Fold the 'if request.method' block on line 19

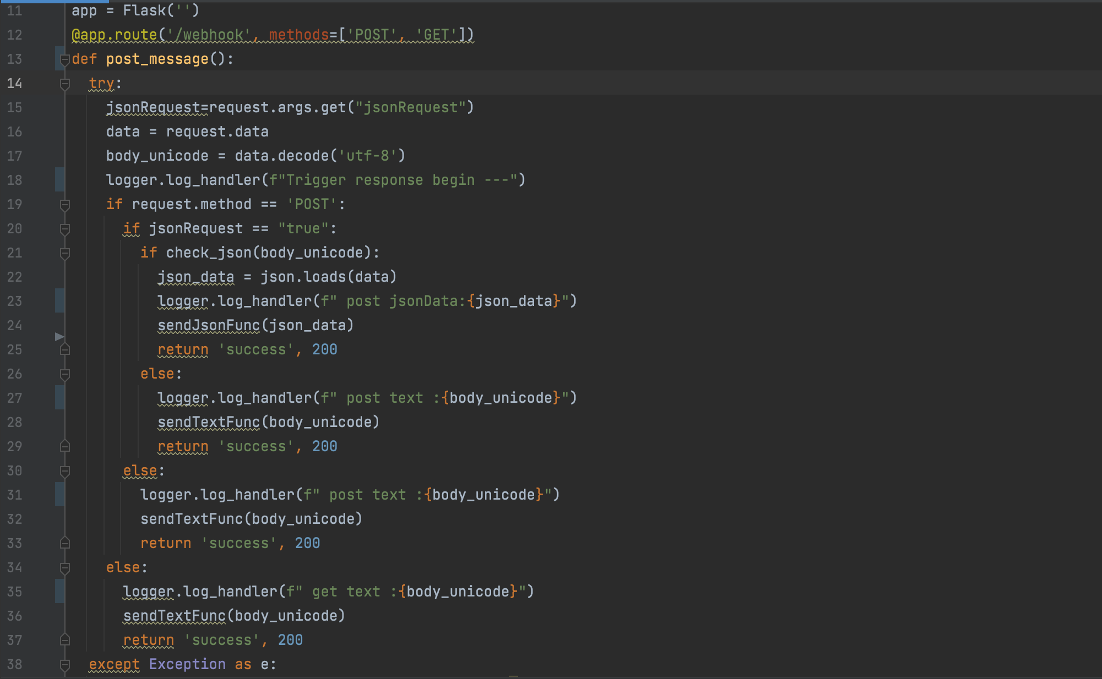(x=65, y=205)
